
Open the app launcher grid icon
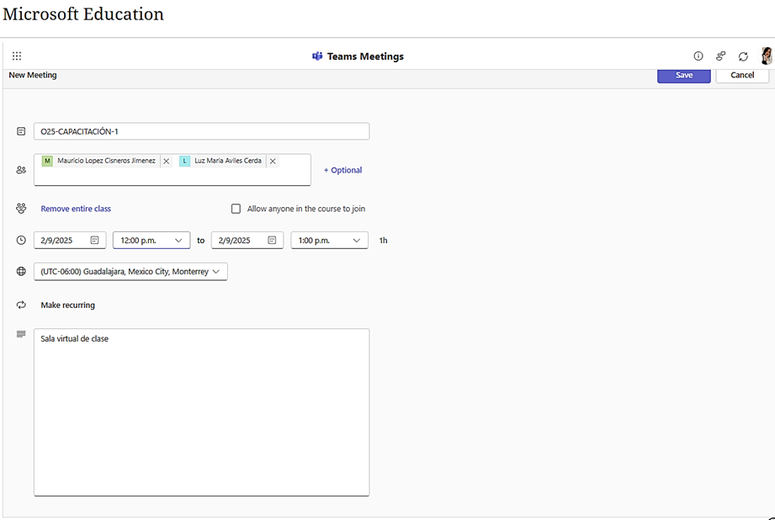[17, 56]
